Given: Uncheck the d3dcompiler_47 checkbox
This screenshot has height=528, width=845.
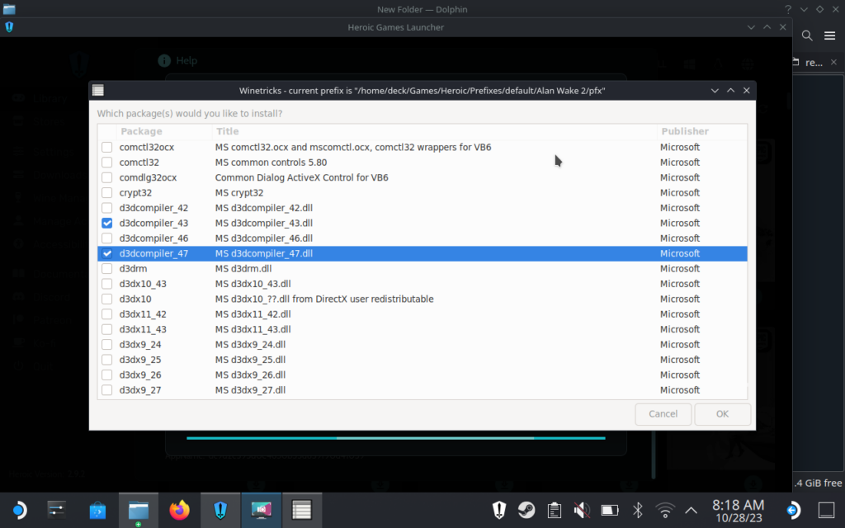Looking at the screenshot, I should click(106, 253).
